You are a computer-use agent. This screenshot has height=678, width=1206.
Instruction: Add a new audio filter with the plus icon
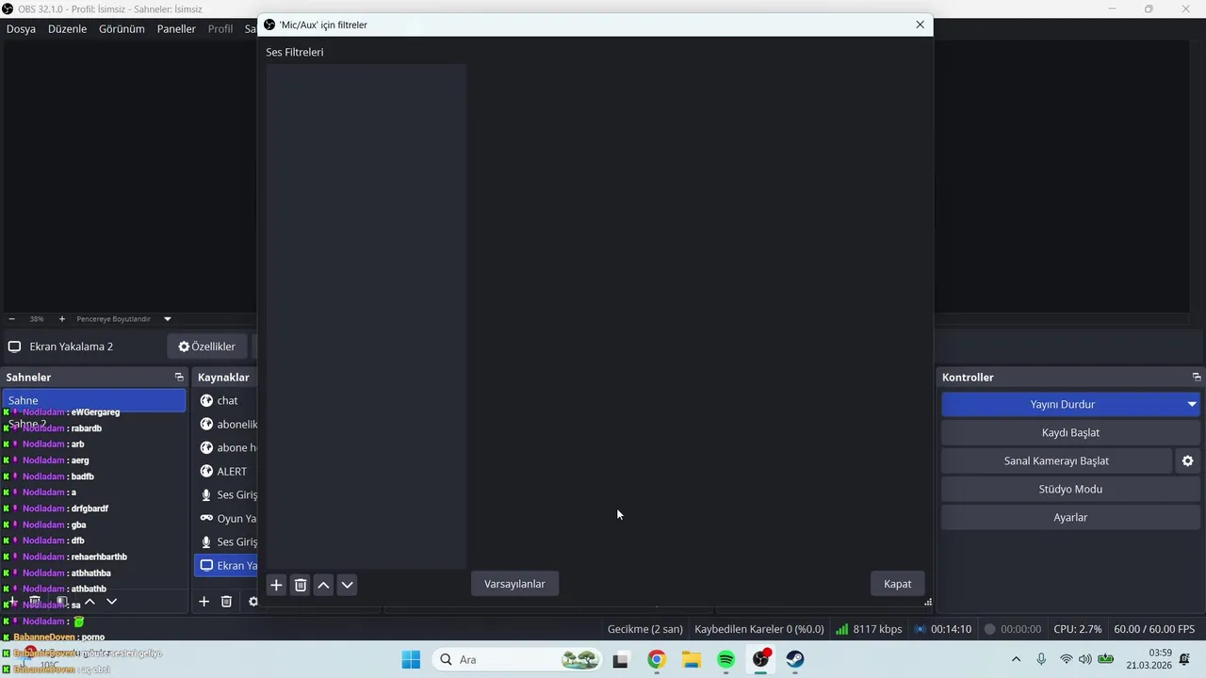276,585
